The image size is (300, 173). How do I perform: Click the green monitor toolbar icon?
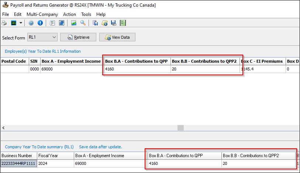(14, 23)
